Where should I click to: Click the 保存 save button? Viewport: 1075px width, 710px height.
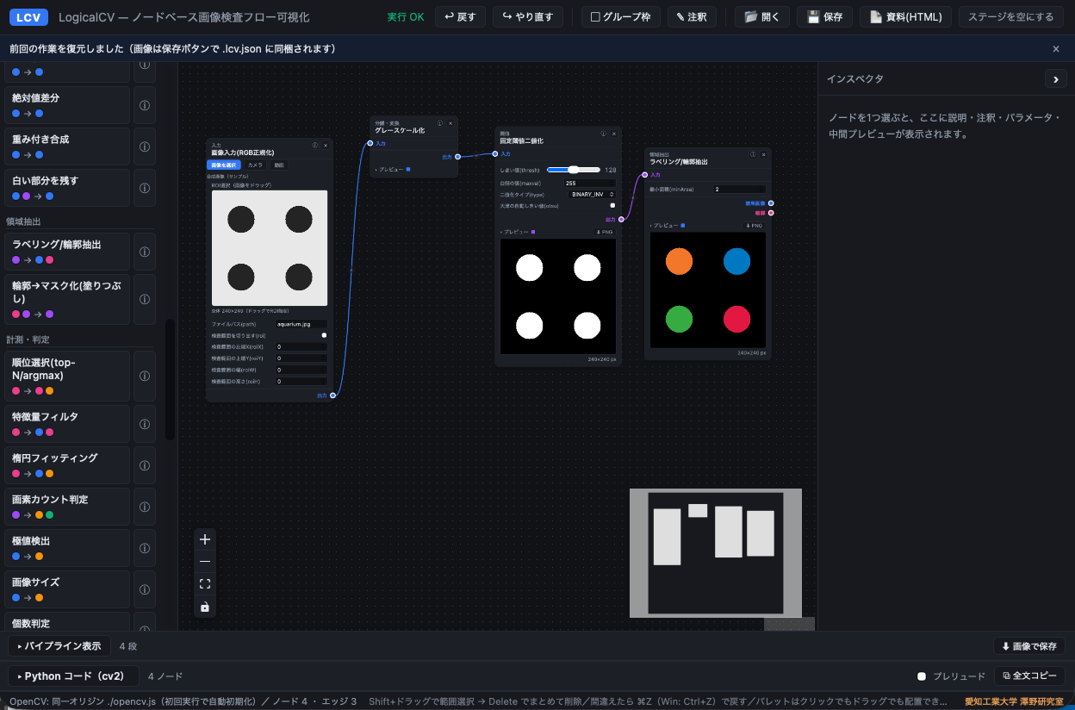click(x=825, y=16)
